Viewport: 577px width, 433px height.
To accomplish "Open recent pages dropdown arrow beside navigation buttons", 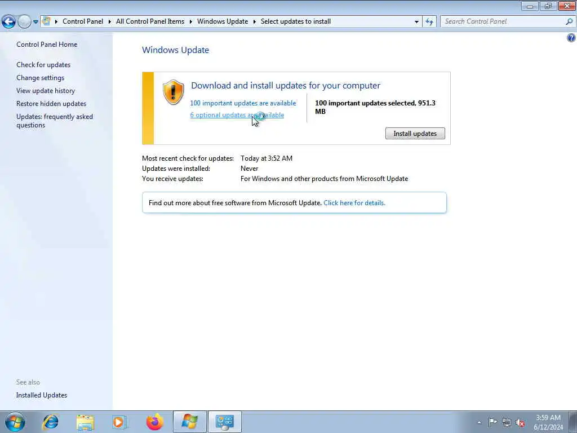I will 35,22.
